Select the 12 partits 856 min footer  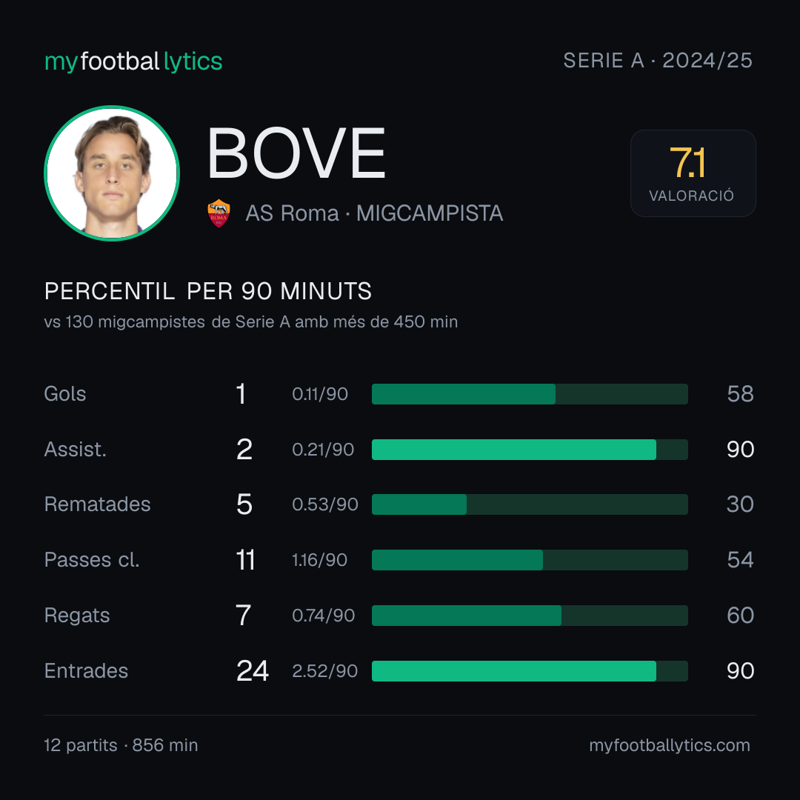point(121,745)
